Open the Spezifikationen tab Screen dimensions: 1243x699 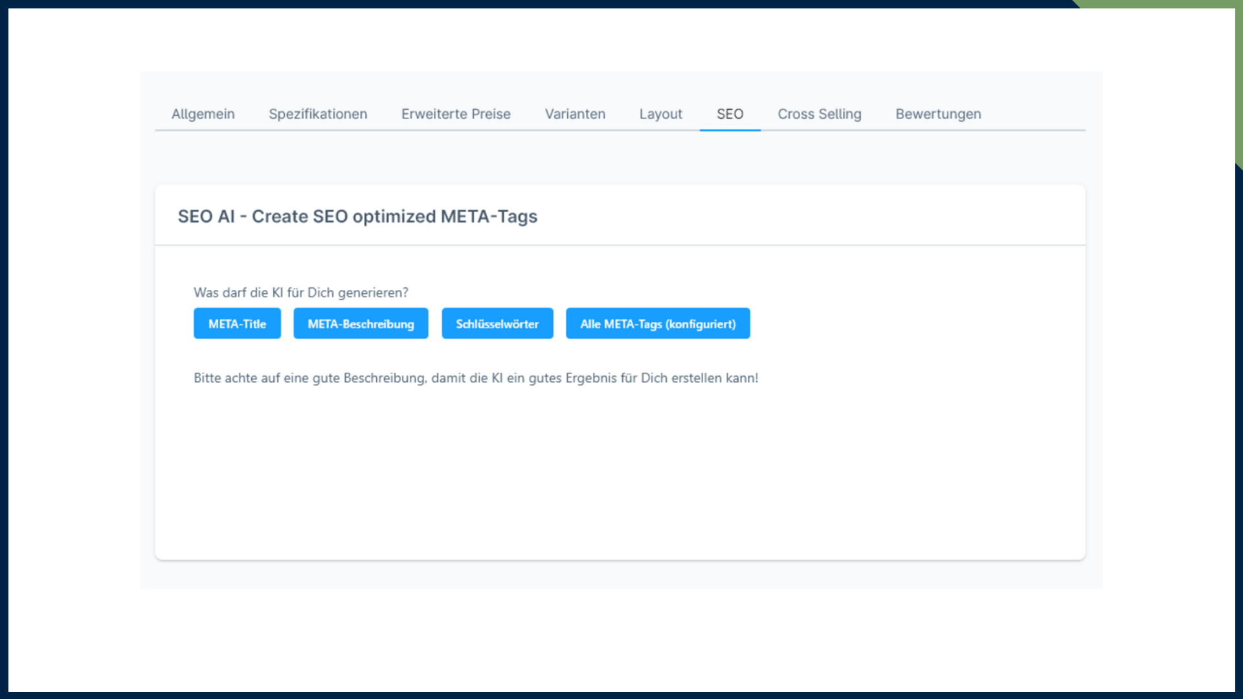coord(318,114)
